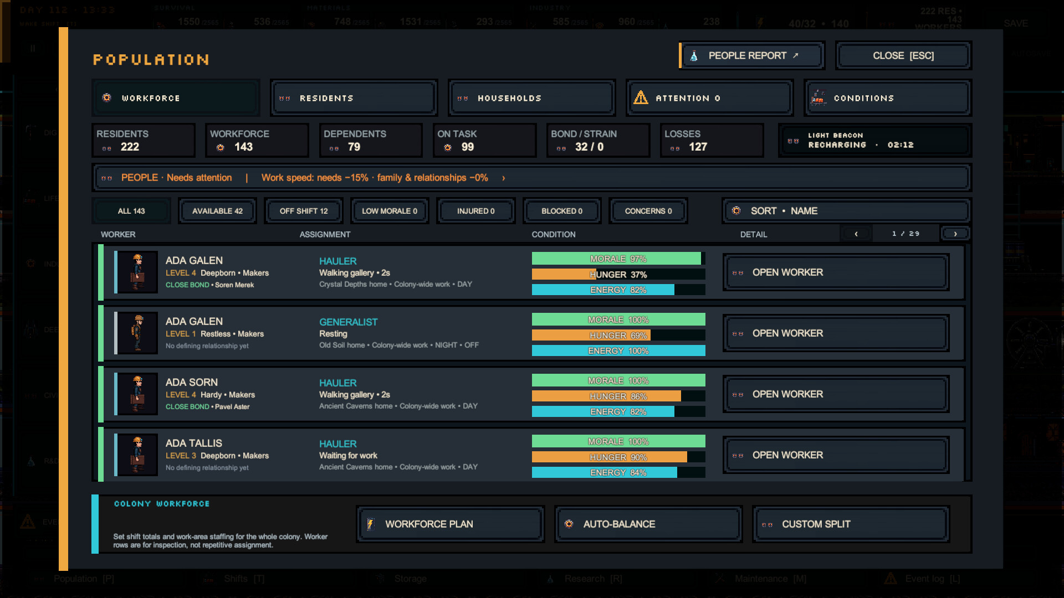Click the Attention warning triangle icon
This screenshot has width=1064, height=598.
click(641, 97)
